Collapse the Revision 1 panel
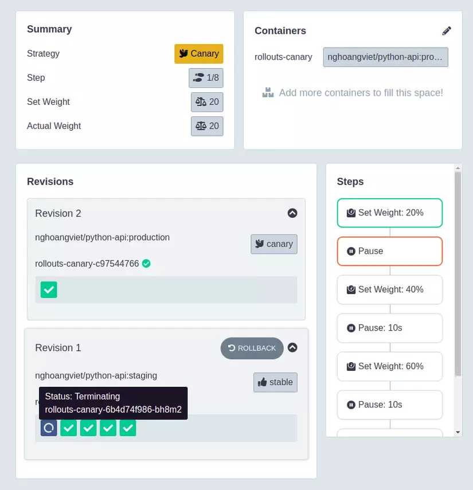 (292, 347)
